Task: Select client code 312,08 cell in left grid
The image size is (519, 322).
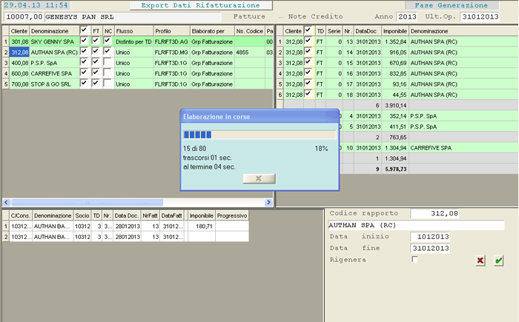Action: pos(19,53)
